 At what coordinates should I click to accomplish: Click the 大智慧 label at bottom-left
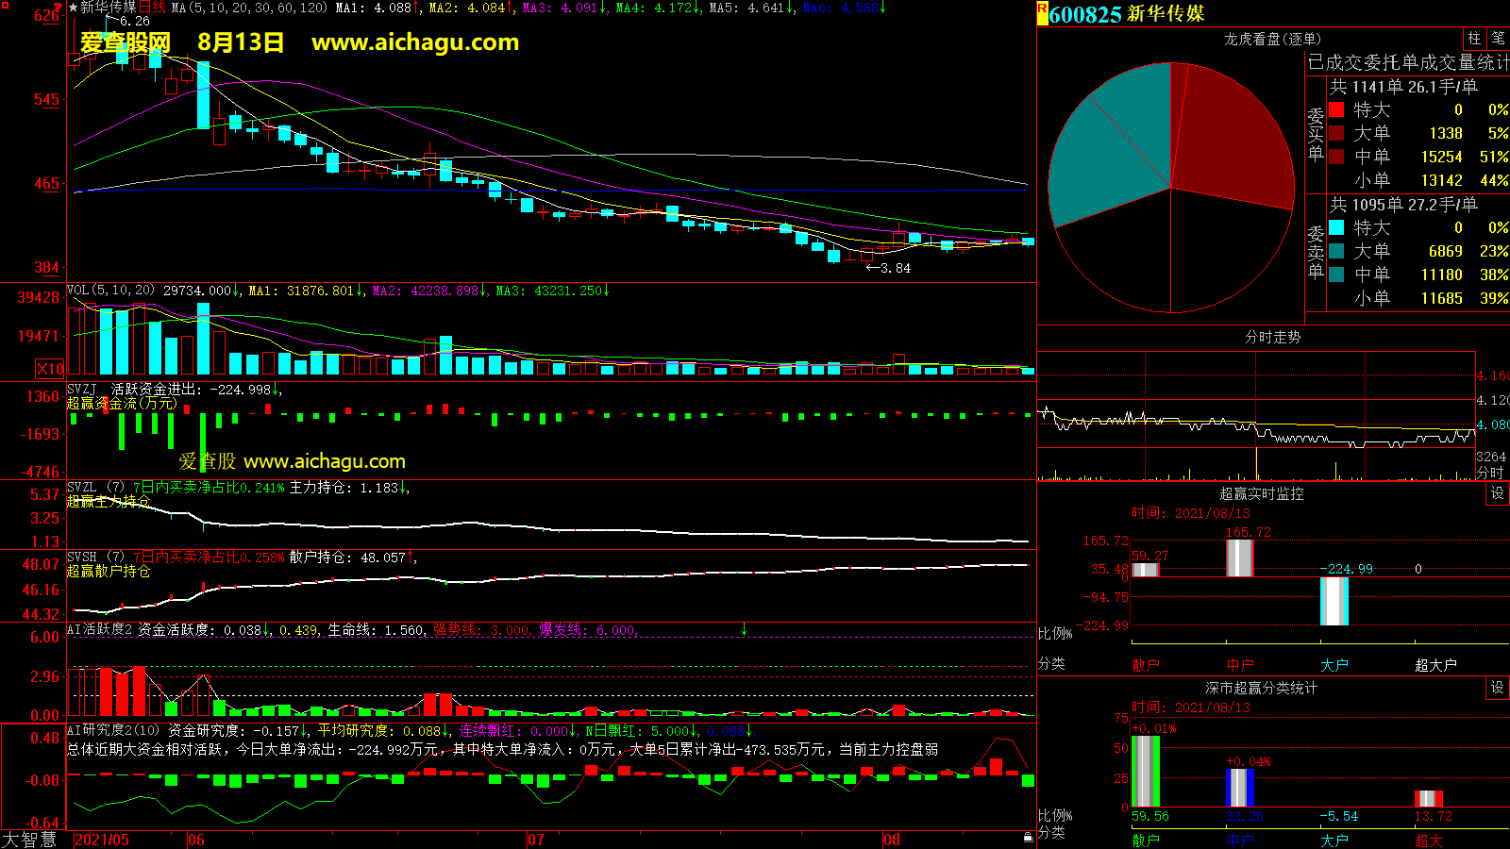pos(29,840)
